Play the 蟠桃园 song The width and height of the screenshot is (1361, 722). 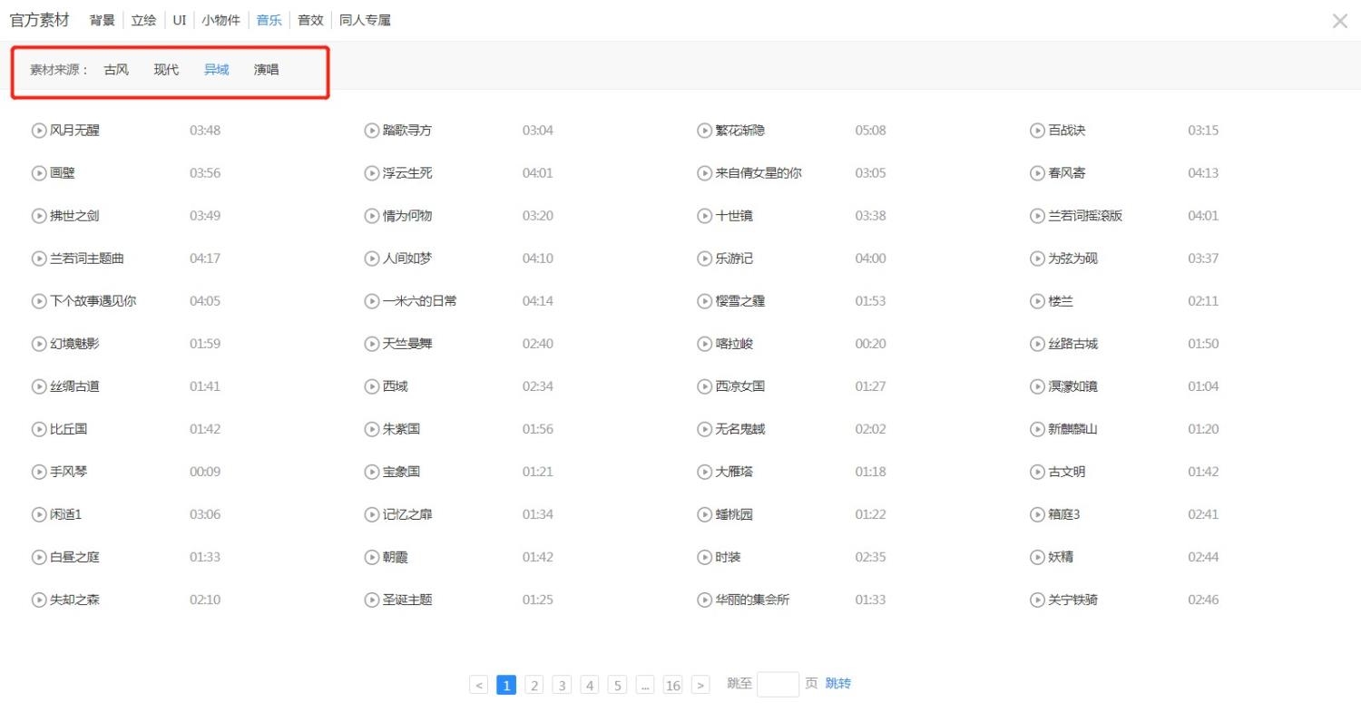coord(705,514)
